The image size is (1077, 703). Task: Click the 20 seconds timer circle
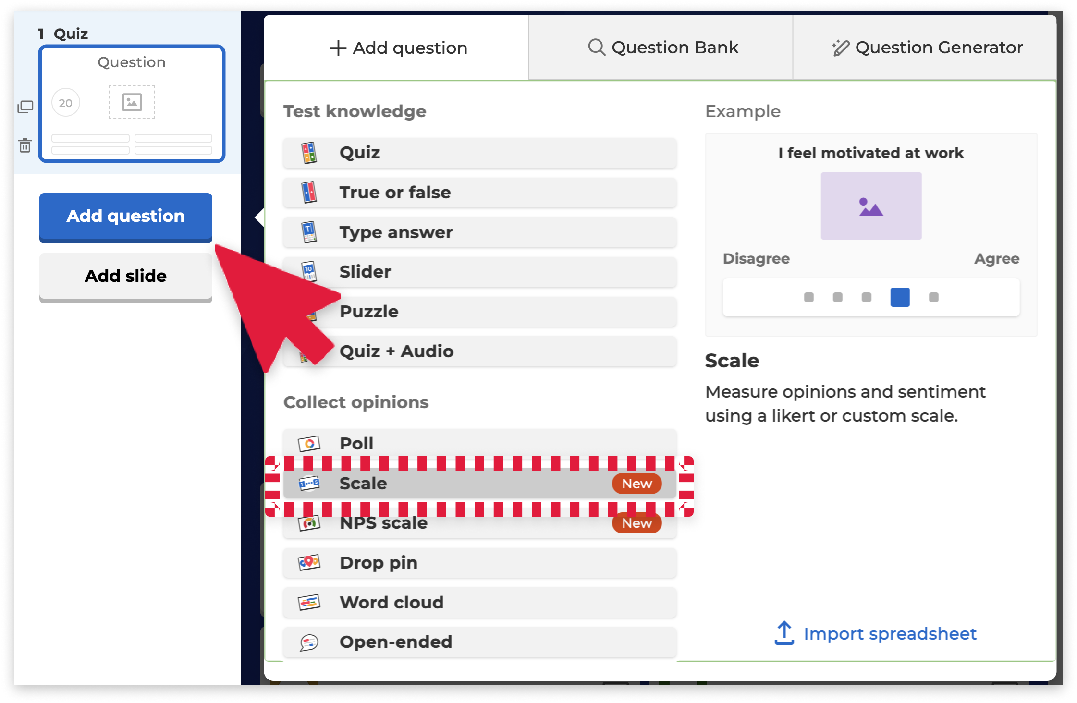66,103
